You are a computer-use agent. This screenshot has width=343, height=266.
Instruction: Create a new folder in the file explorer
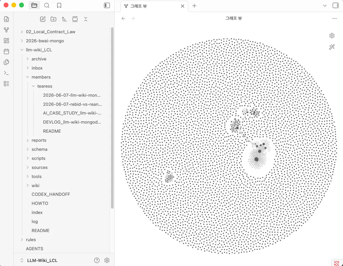click(53, 19)
